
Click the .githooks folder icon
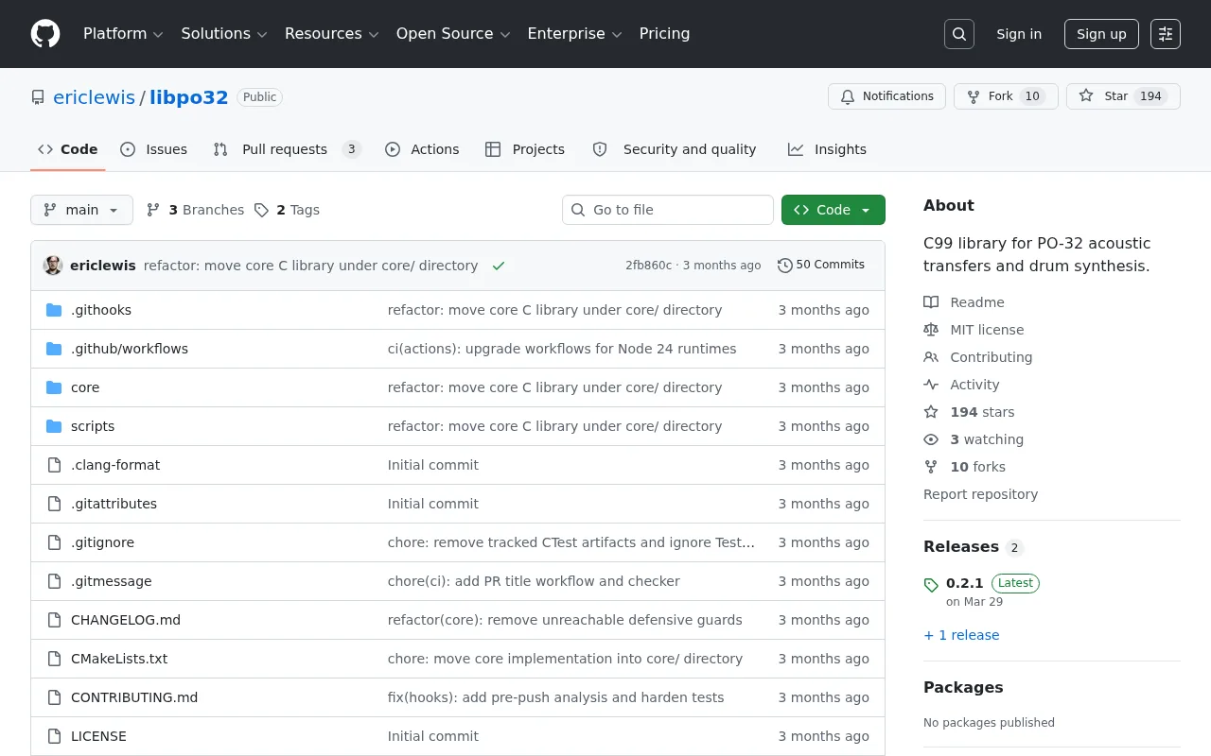pyautogui.click(x=54, y=310)
